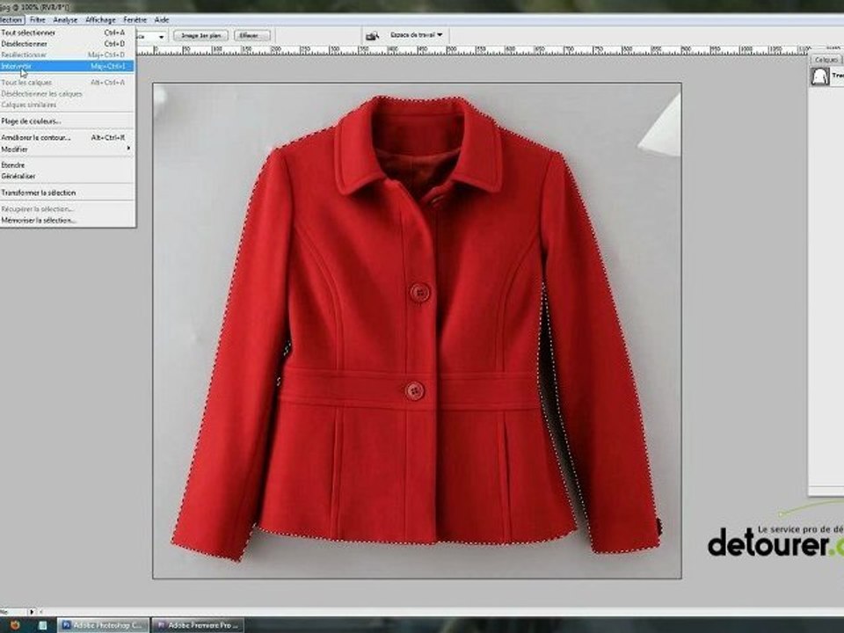Click the highlighted Intervertir menu entry
The height and width of the screenshot is (633, 844).
click(67, 66)
